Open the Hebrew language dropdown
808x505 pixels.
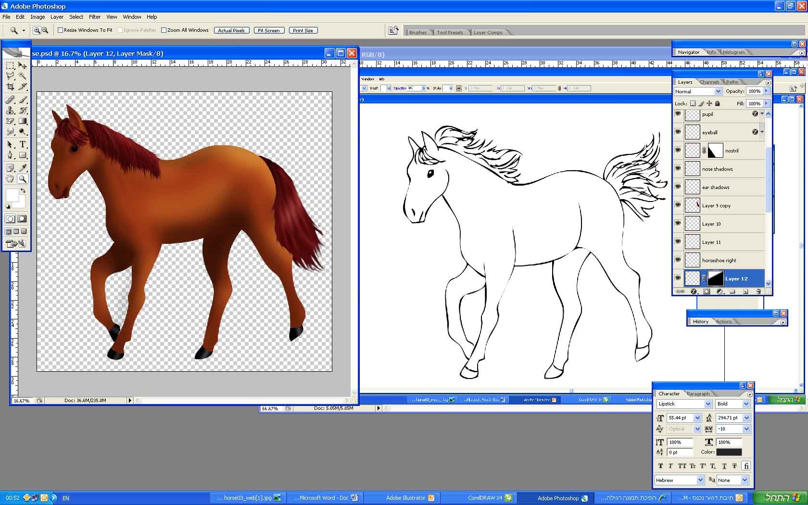(x=700, y=480)
